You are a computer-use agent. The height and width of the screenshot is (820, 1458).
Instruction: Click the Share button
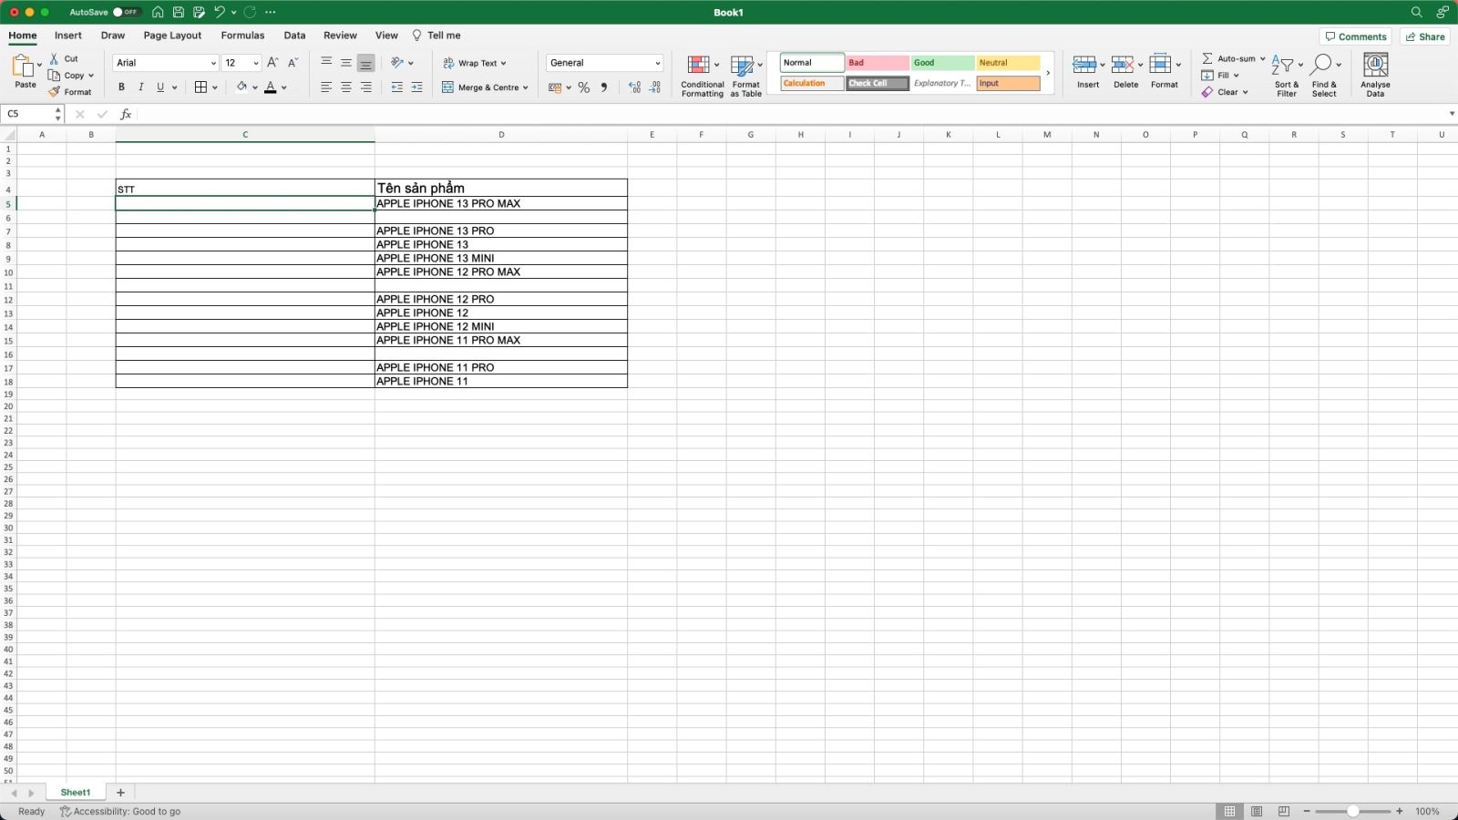(1425, 36)
